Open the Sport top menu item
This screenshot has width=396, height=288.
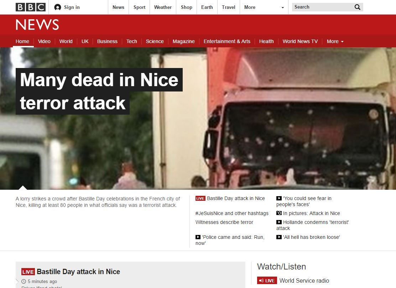139,7
